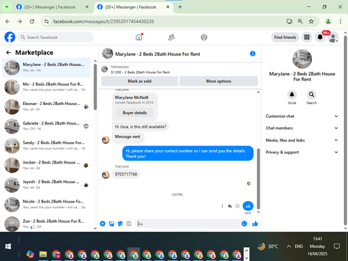348x261 pixels.
Task: Expand Privacy & support section
Action: 302,152
